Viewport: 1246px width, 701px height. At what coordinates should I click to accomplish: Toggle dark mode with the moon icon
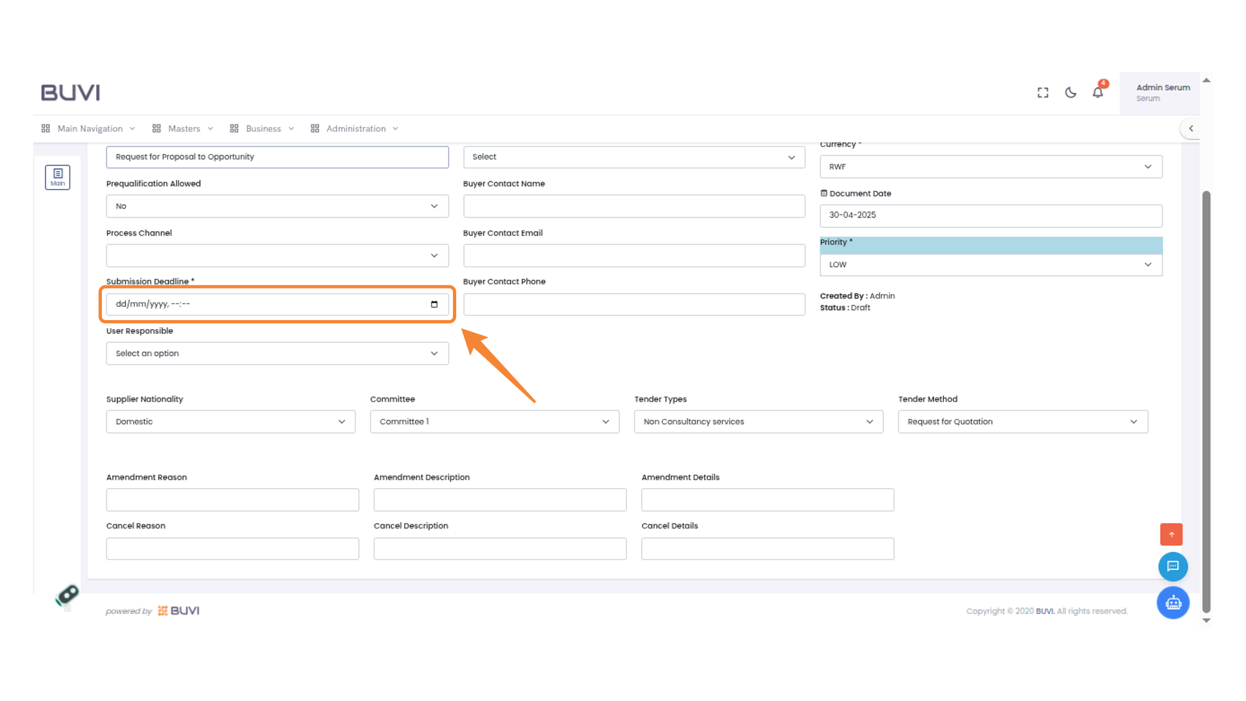coord(1070,92)
